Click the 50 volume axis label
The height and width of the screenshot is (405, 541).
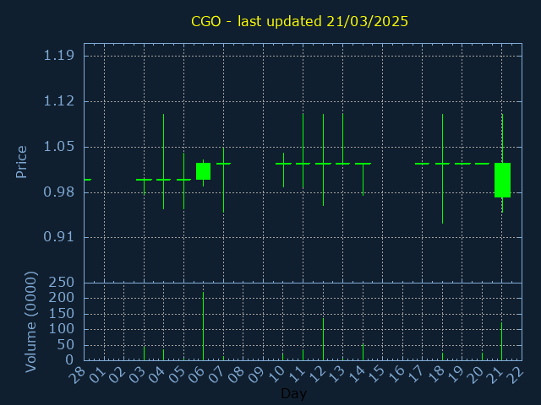click(x=66, y=345)
